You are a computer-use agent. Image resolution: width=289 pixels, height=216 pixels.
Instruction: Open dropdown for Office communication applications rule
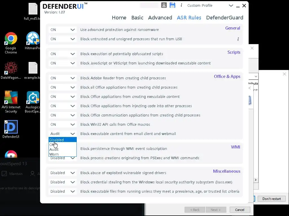[x=62, y=115]
